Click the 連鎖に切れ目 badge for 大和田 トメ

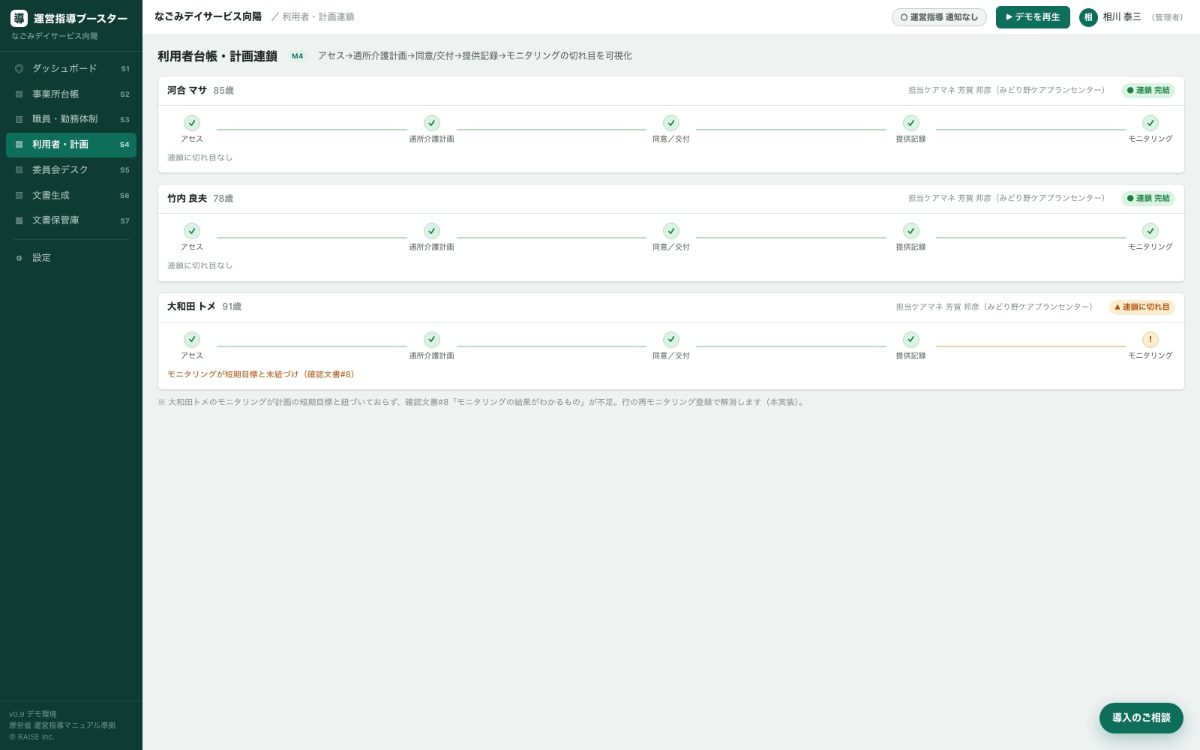click(x=1142, y=307)
